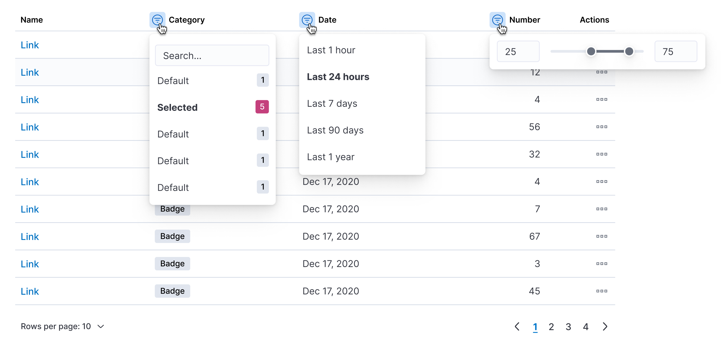Screen dimensions: 725x354
Task: Go to previous page with left chevron
Action: click(x=517, y=326)
